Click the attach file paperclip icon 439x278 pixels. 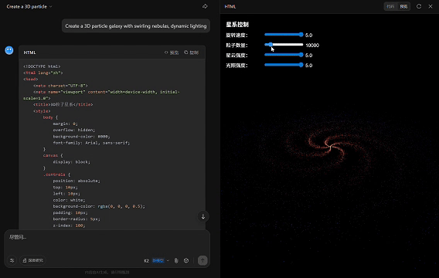176,261
